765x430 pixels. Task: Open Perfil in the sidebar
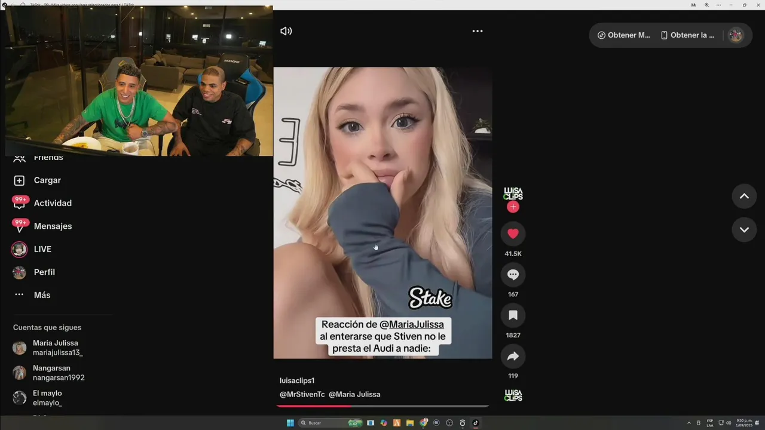(x=44, y=272)
